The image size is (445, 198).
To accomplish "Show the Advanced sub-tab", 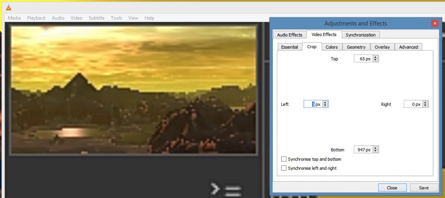I will pos(408,47).
